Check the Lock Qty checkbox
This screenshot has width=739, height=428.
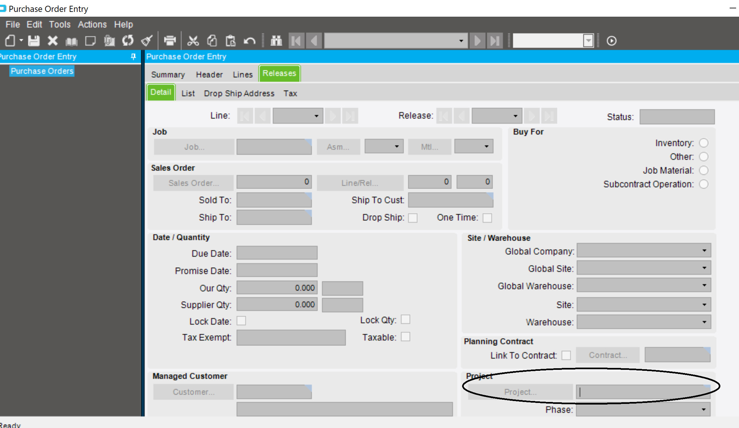[x=406, y=319]
